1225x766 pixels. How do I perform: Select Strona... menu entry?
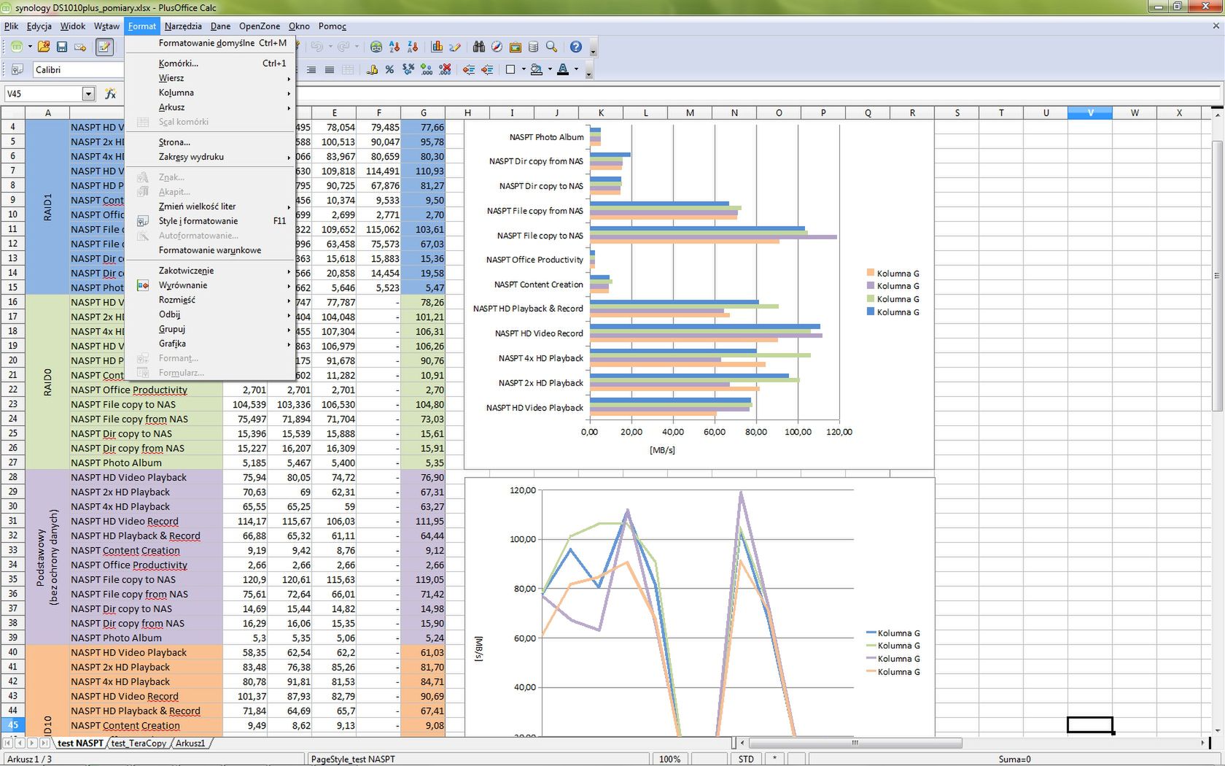210,142
